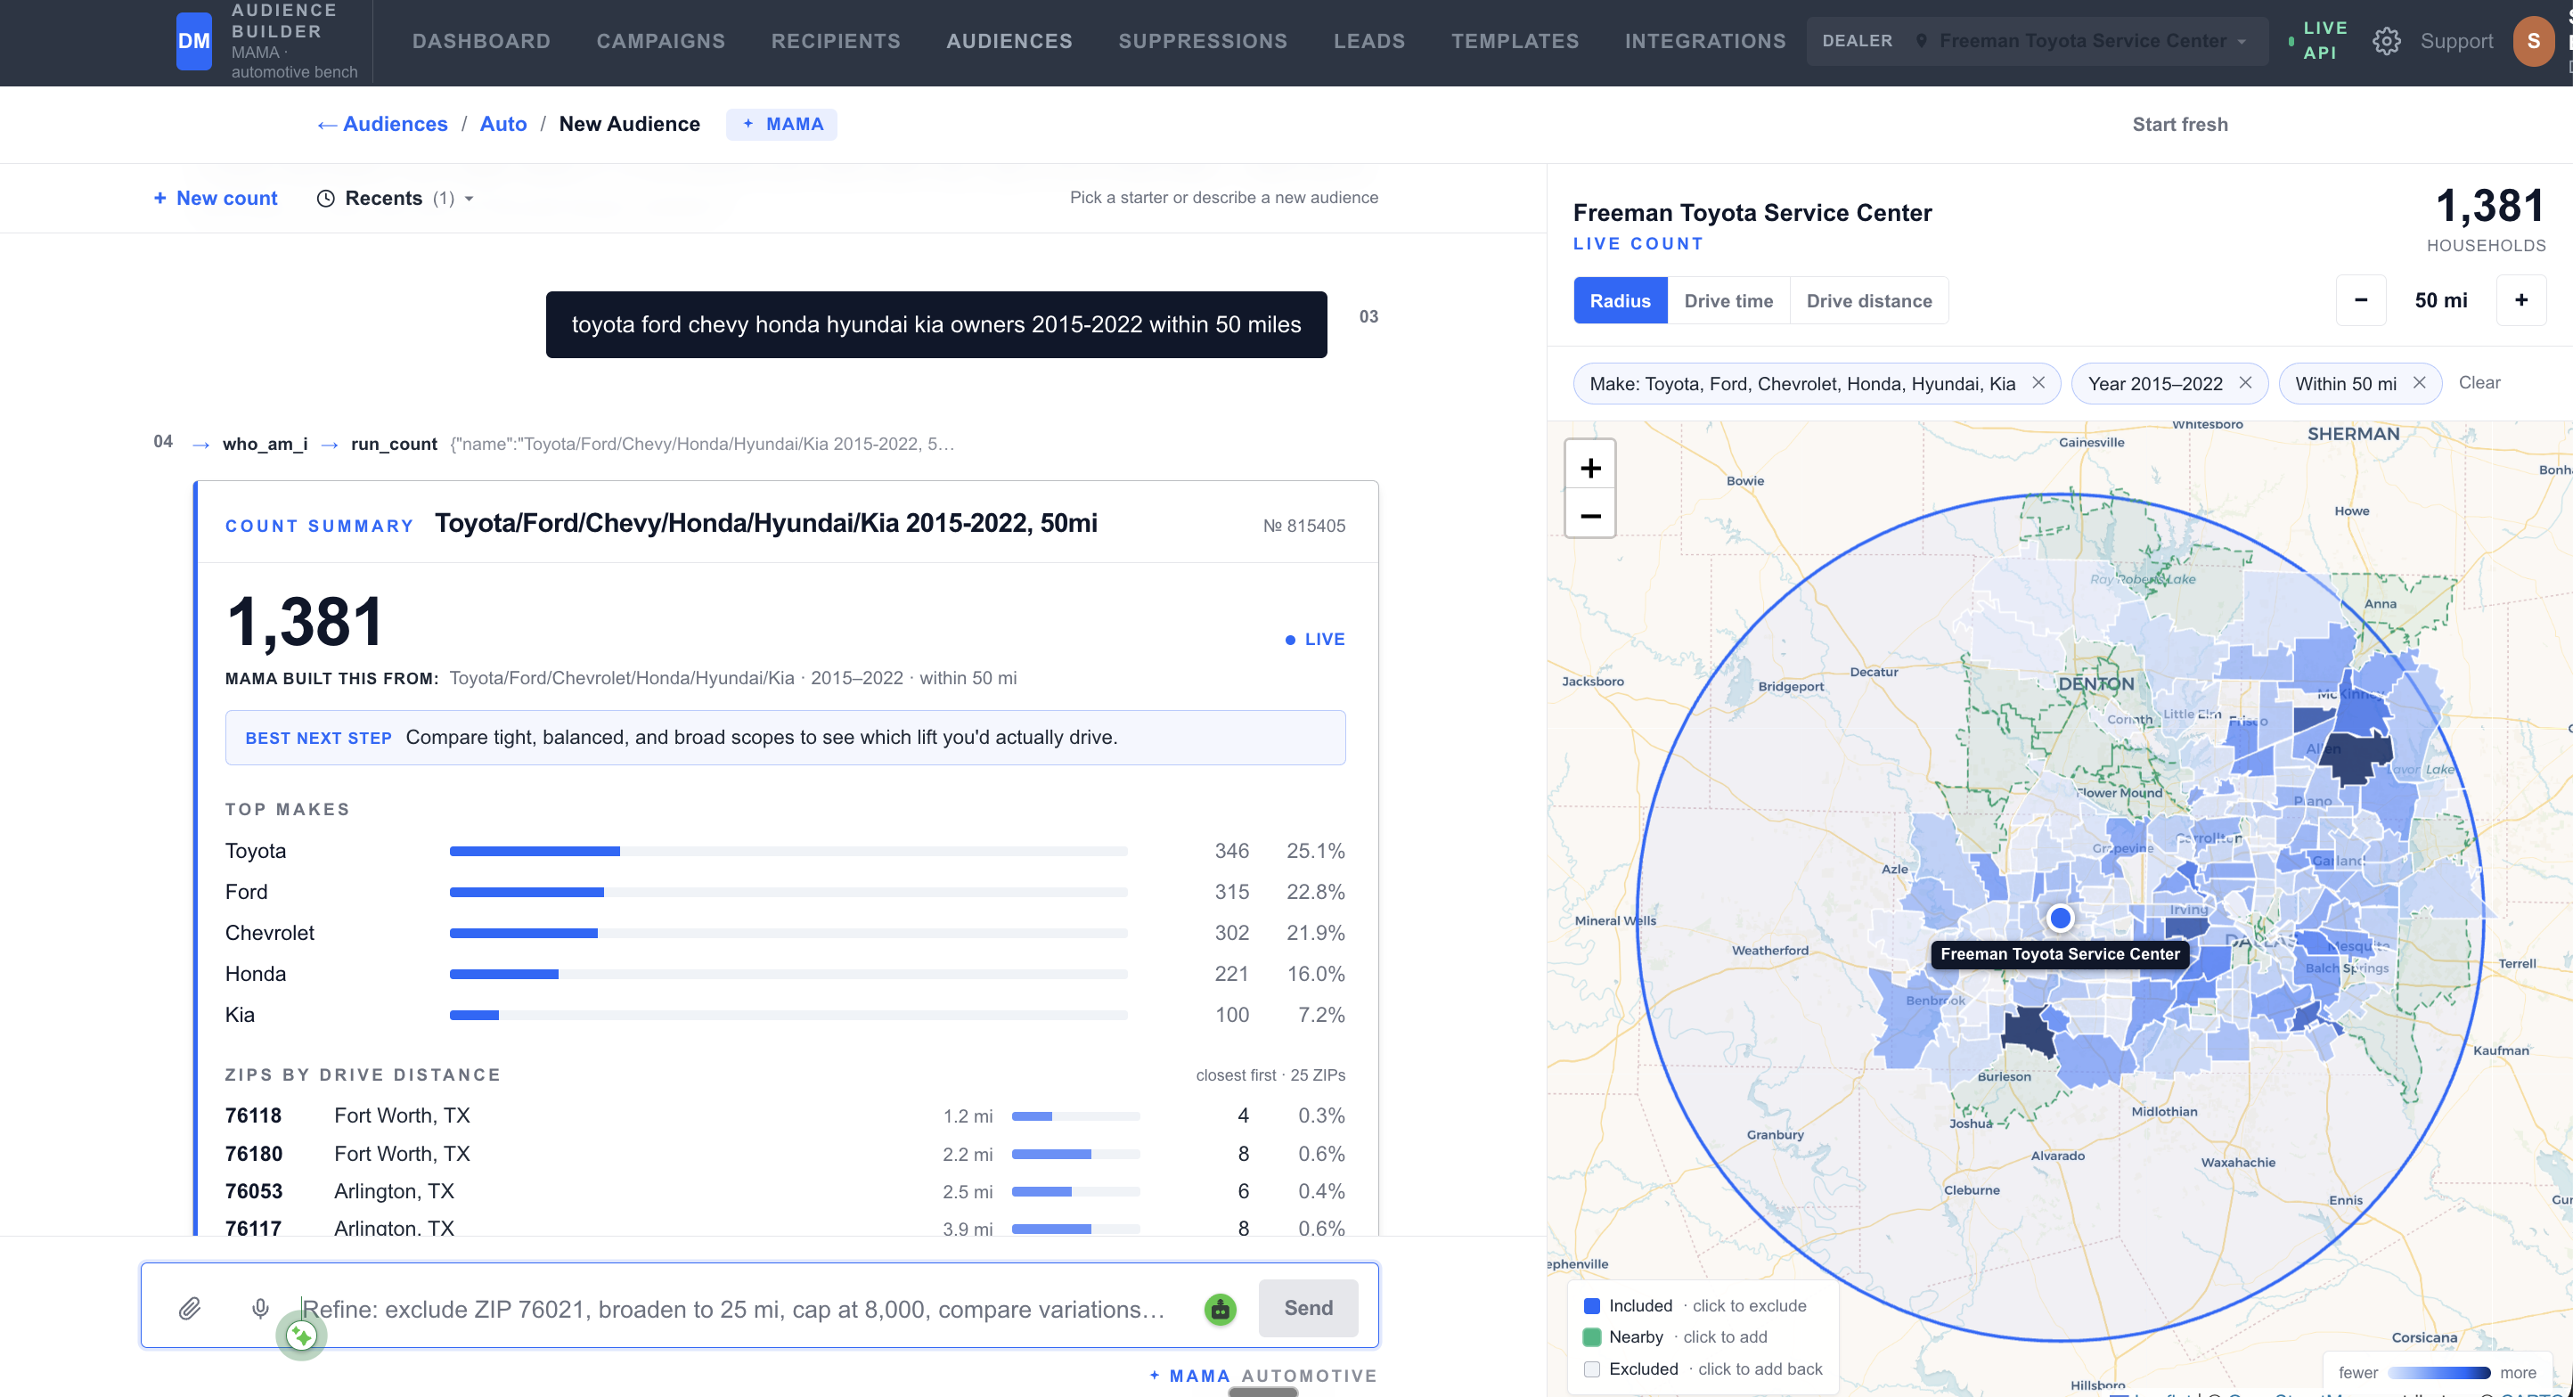Open Templates nav tab
The width and height of the screenshot is (2573, 1397).
[x=1515, y=41]
